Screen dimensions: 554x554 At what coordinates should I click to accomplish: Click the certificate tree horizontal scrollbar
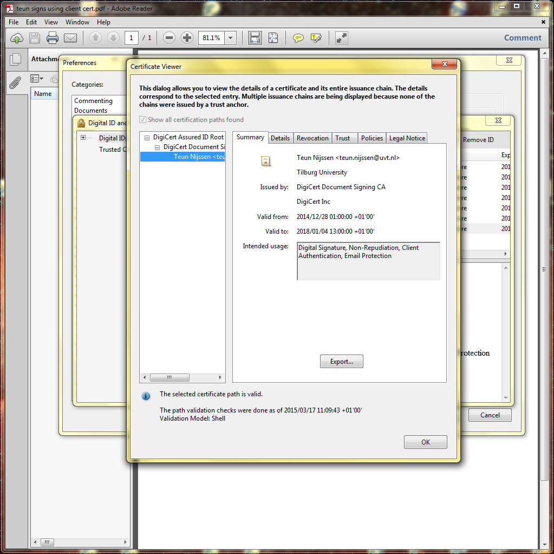tap(169, 377)
